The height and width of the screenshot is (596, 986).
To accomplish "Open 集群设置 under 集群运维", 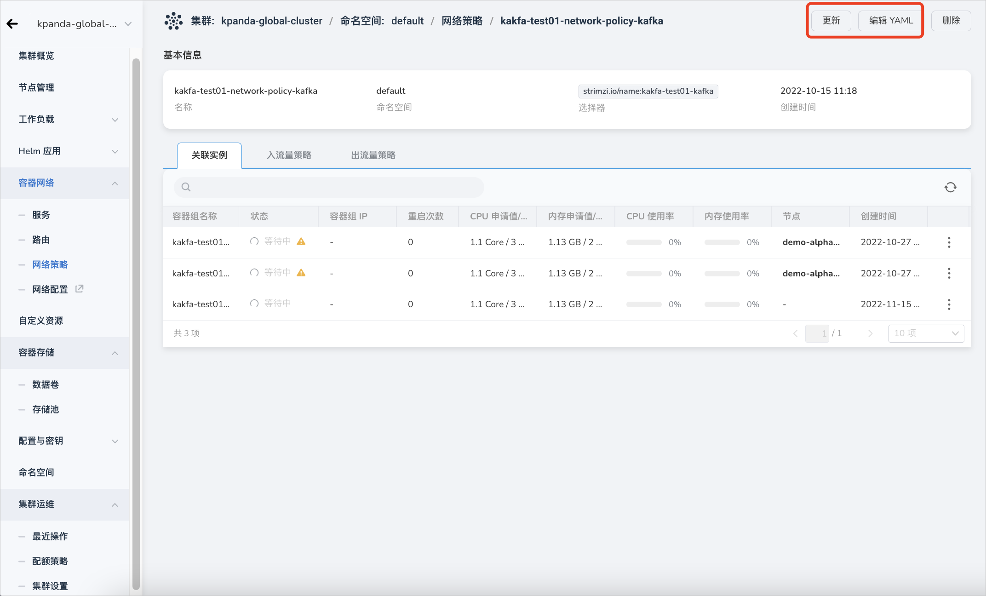I will pos(50,586).
